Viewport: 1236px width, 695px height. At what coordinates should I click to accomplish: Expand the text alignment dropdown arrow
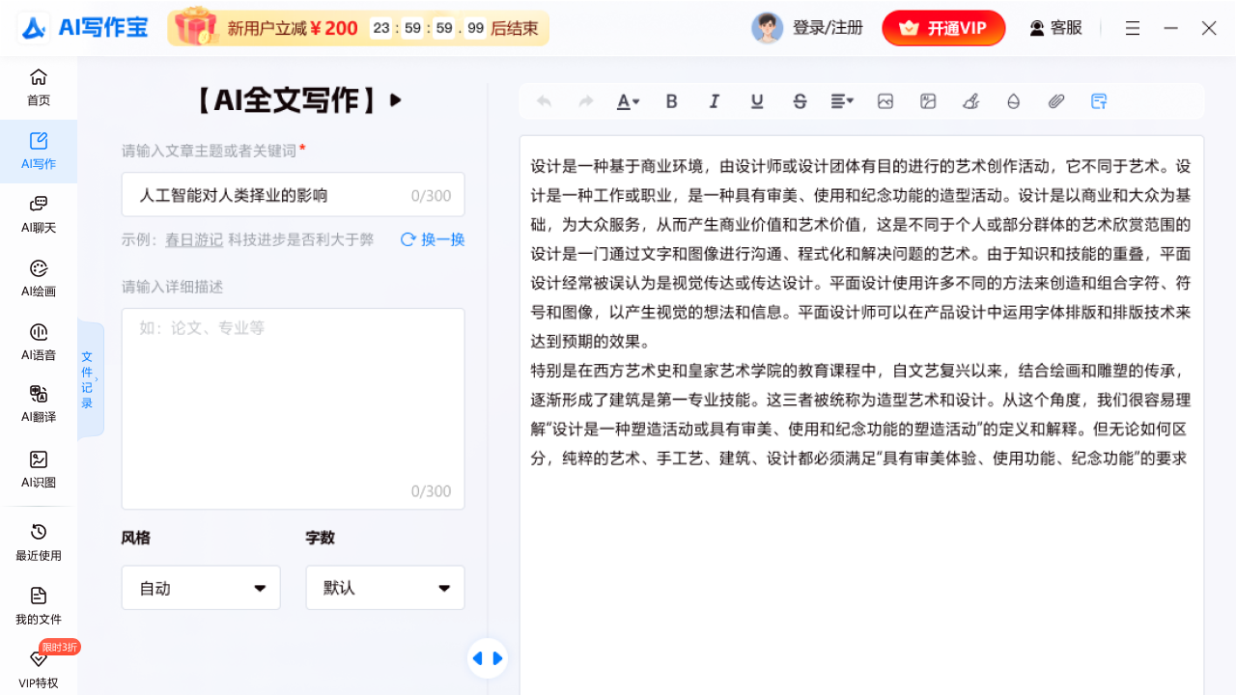tap(850, 100)
